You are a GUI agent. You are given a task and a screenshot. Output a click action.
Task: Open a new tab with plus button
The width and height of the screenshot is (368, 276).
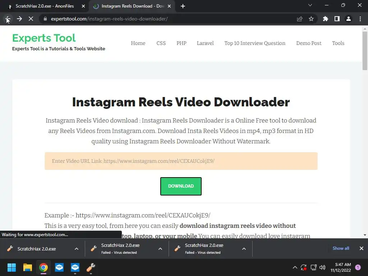tap(183, 6)
